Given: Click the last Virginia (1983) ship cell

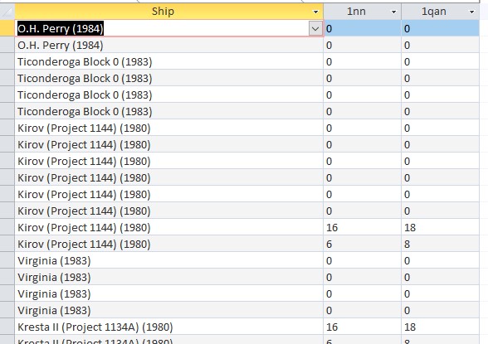Looking at the screenshot, I should pos(169,311).
